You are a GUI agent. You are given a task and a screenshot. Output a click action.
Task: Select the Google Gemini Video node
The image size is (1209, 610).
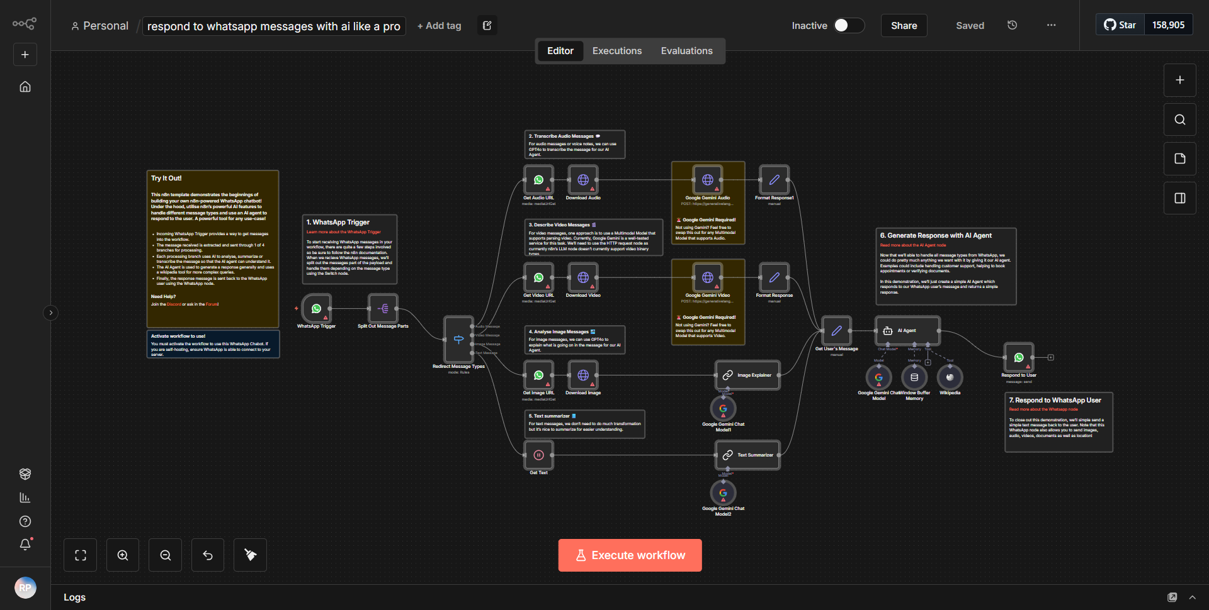[708, 277]
